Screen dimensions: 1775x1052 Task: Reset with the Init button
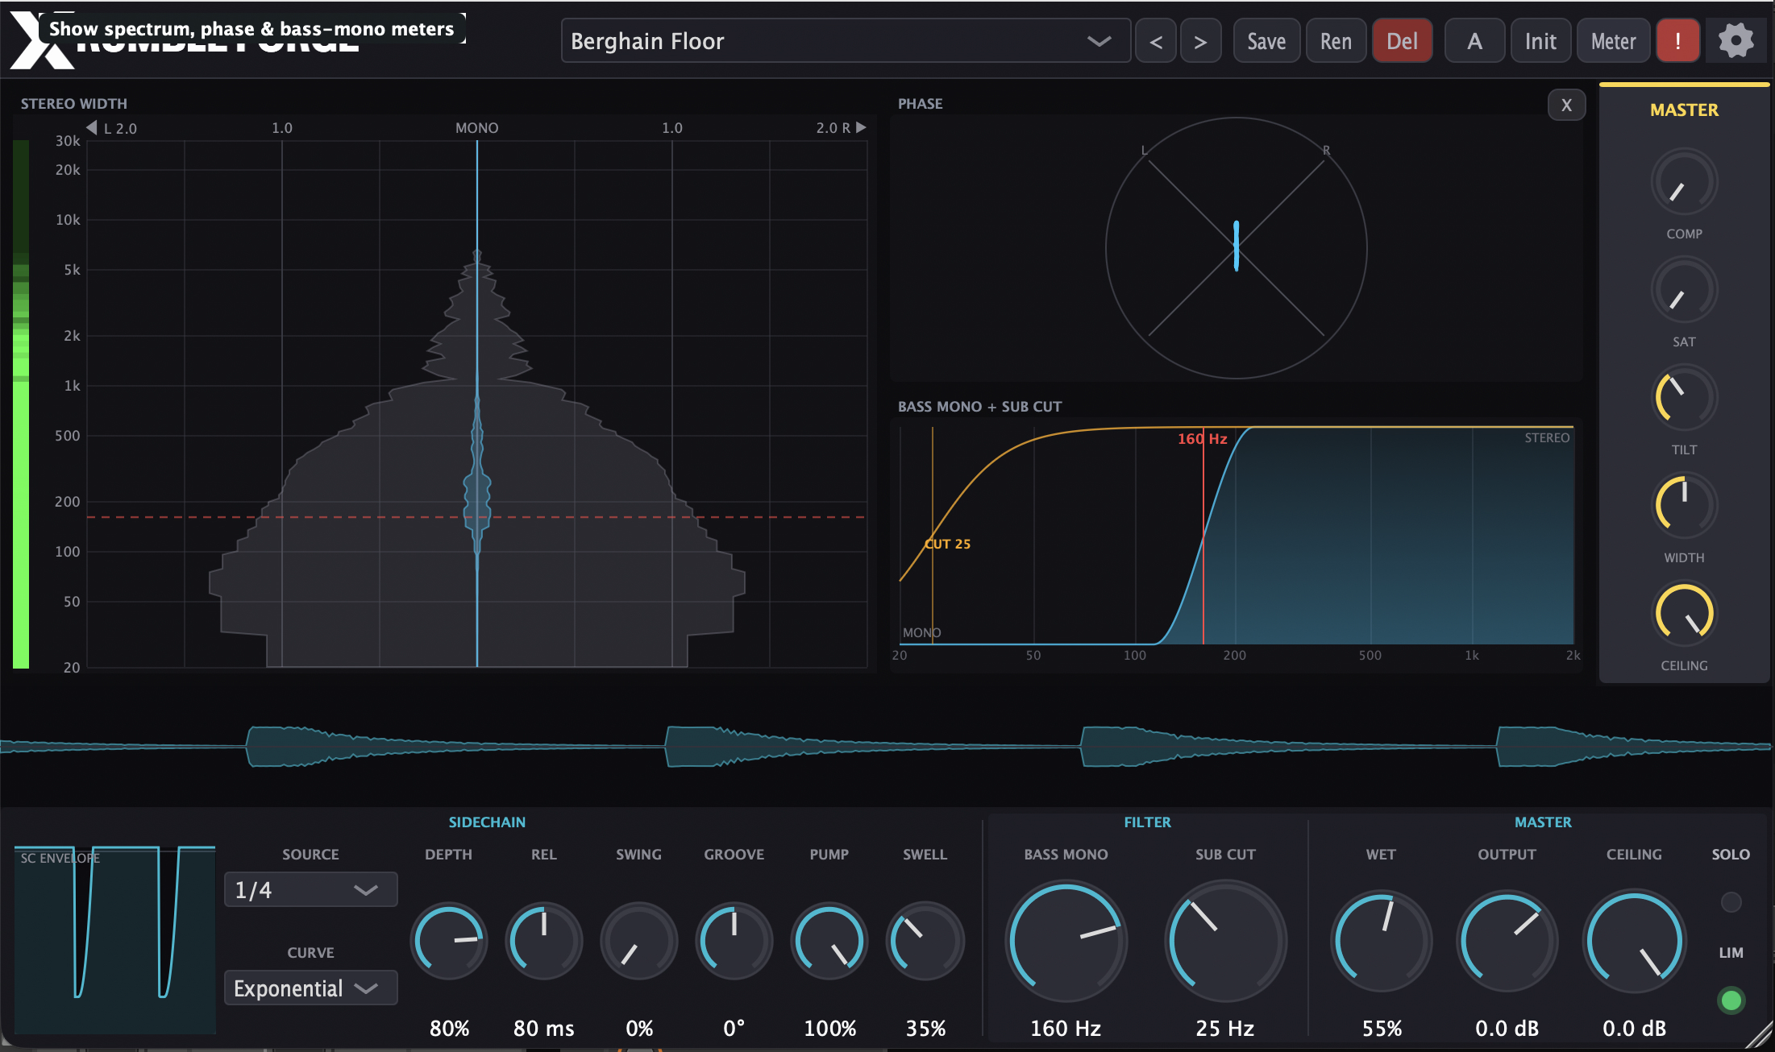pyautogui.click(x=1540, y=41)
